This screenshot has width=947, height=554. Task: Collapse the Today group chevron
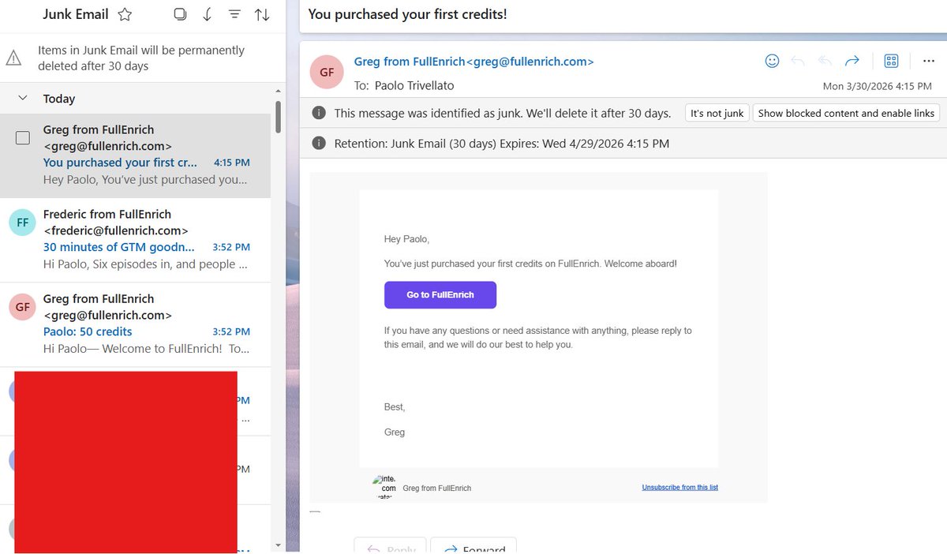(23, 98)
